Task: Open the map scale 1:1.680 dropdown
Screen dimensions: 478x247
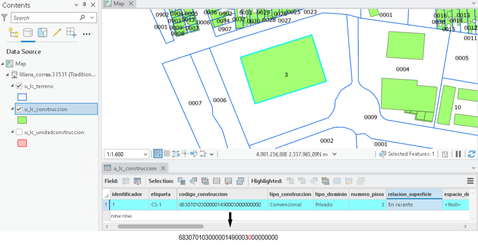Action: 145,155
